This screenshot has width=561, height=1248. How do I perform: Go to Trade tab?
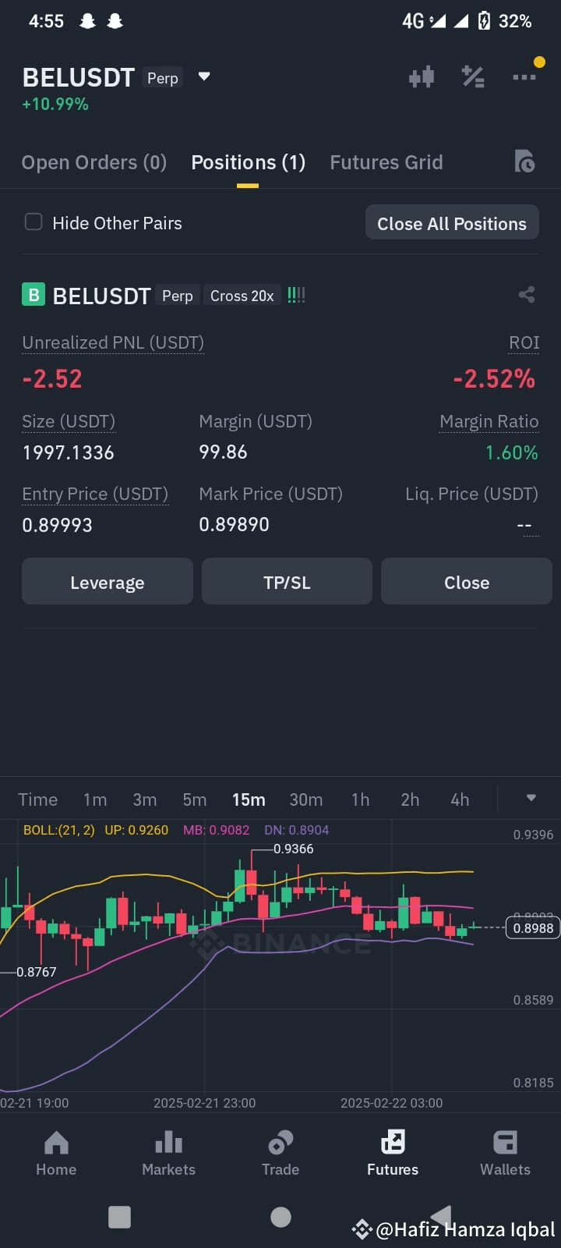[x=280, y=1154]
